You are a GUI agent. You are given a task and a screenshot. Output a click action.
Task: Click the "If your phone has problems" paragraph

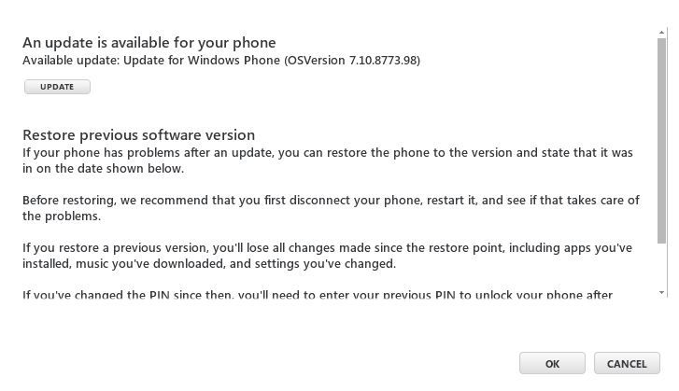pos(327,161)
